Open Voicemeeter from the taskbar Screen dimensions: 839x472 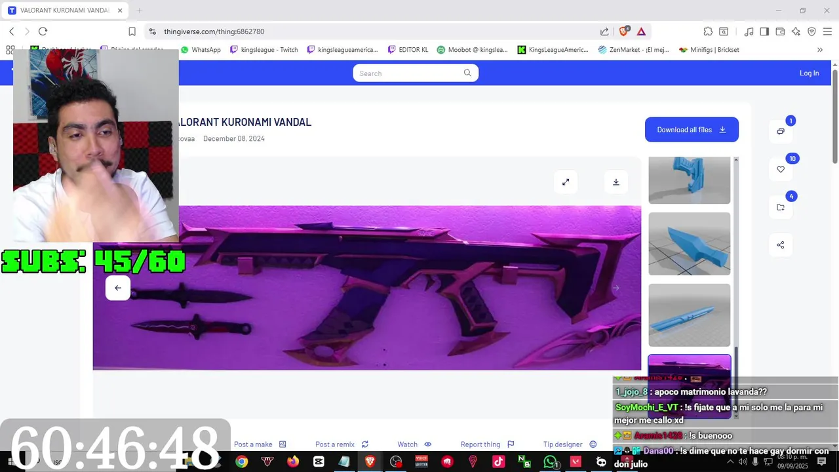[421, 462]
